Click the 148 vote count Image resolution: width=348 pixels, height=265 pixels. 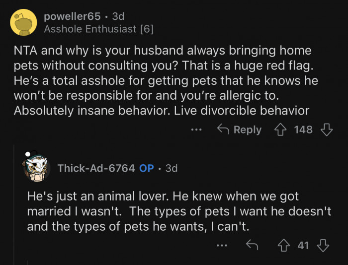[303, 130]
